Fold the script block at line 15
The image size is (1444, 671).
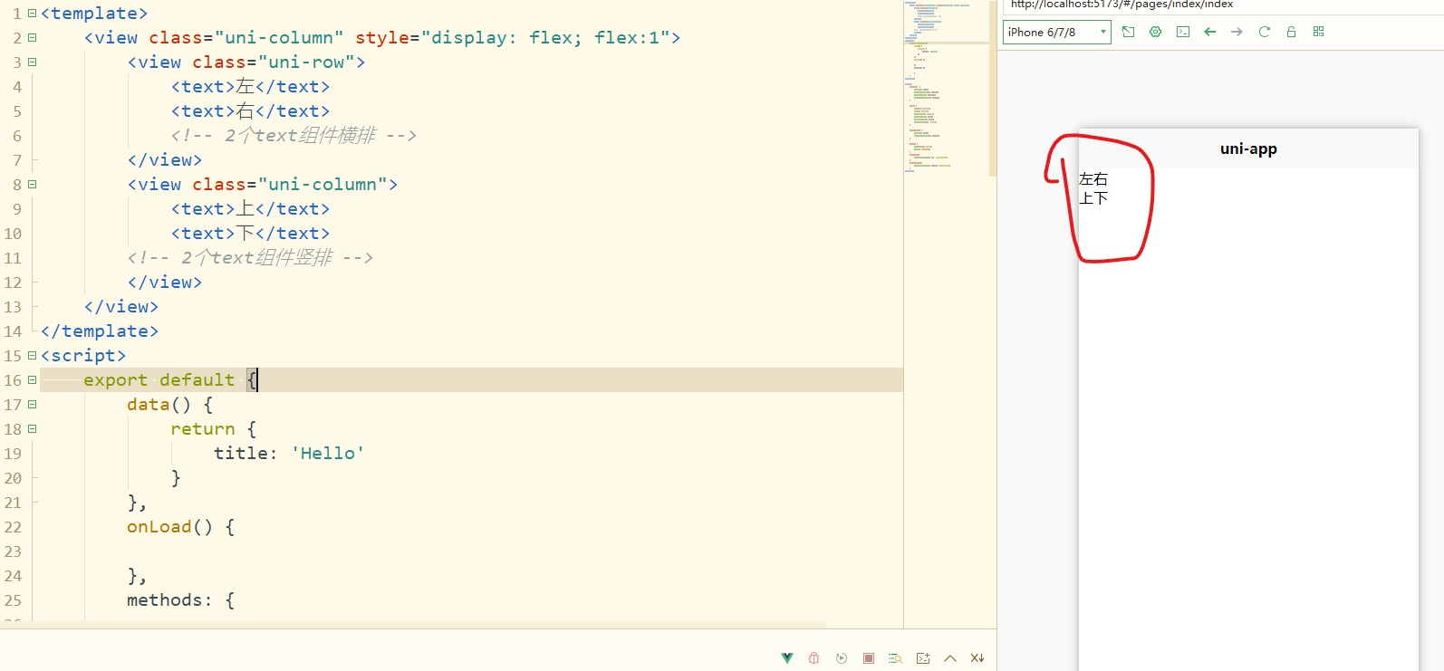pyautogui.click(x=33, y=356)
